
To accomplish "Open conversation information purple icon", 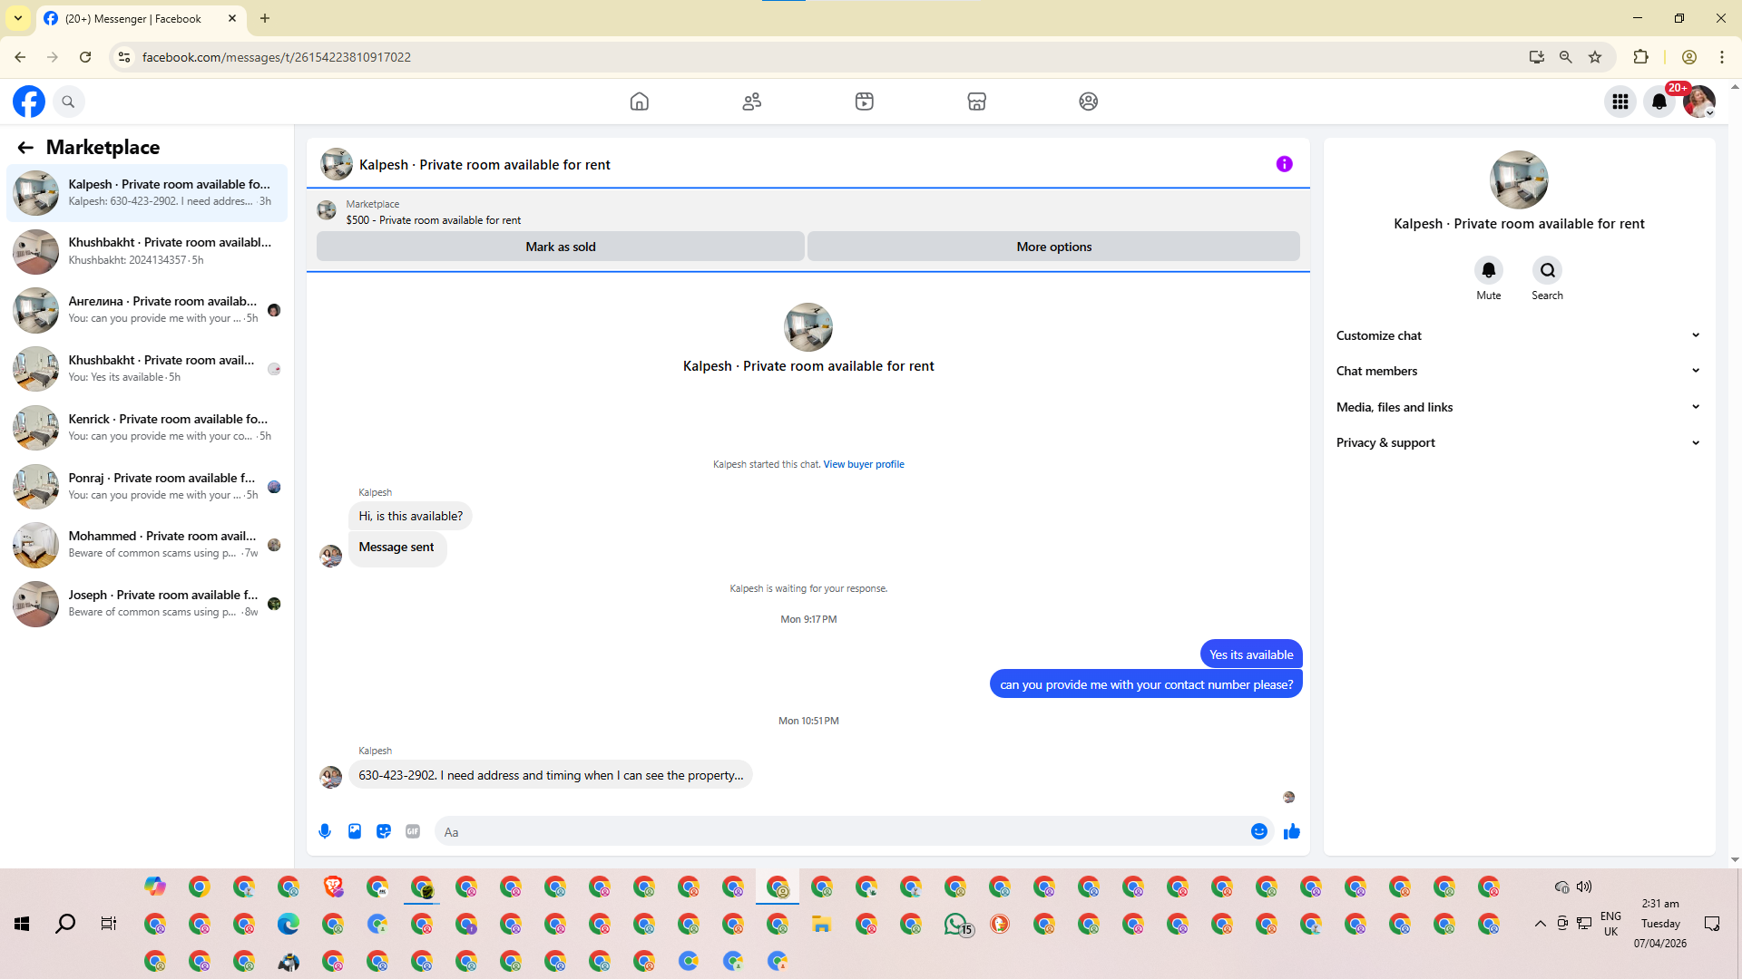I will [x=1284, y=164].
